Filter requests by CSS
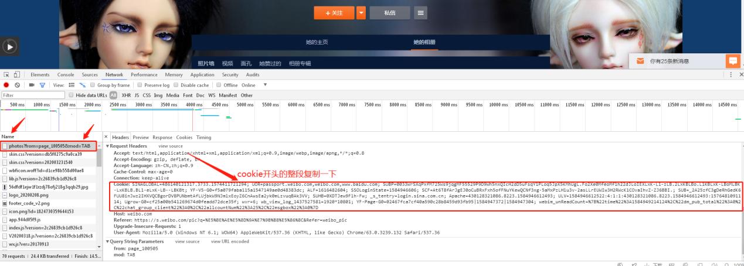 (x=147, y=95)
